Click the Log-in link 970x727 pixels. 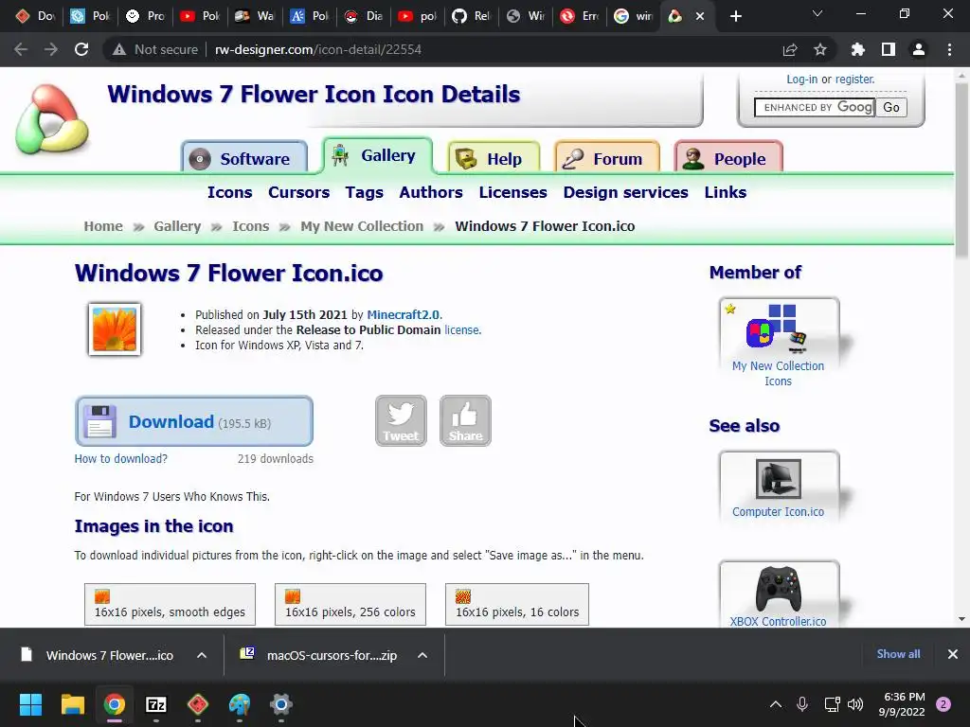coord(801,80)
